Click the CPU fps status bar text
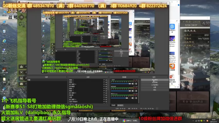Image resolution: width=219 pixels, height=123 pixels. pyautogui.click(x=147, y=109)
